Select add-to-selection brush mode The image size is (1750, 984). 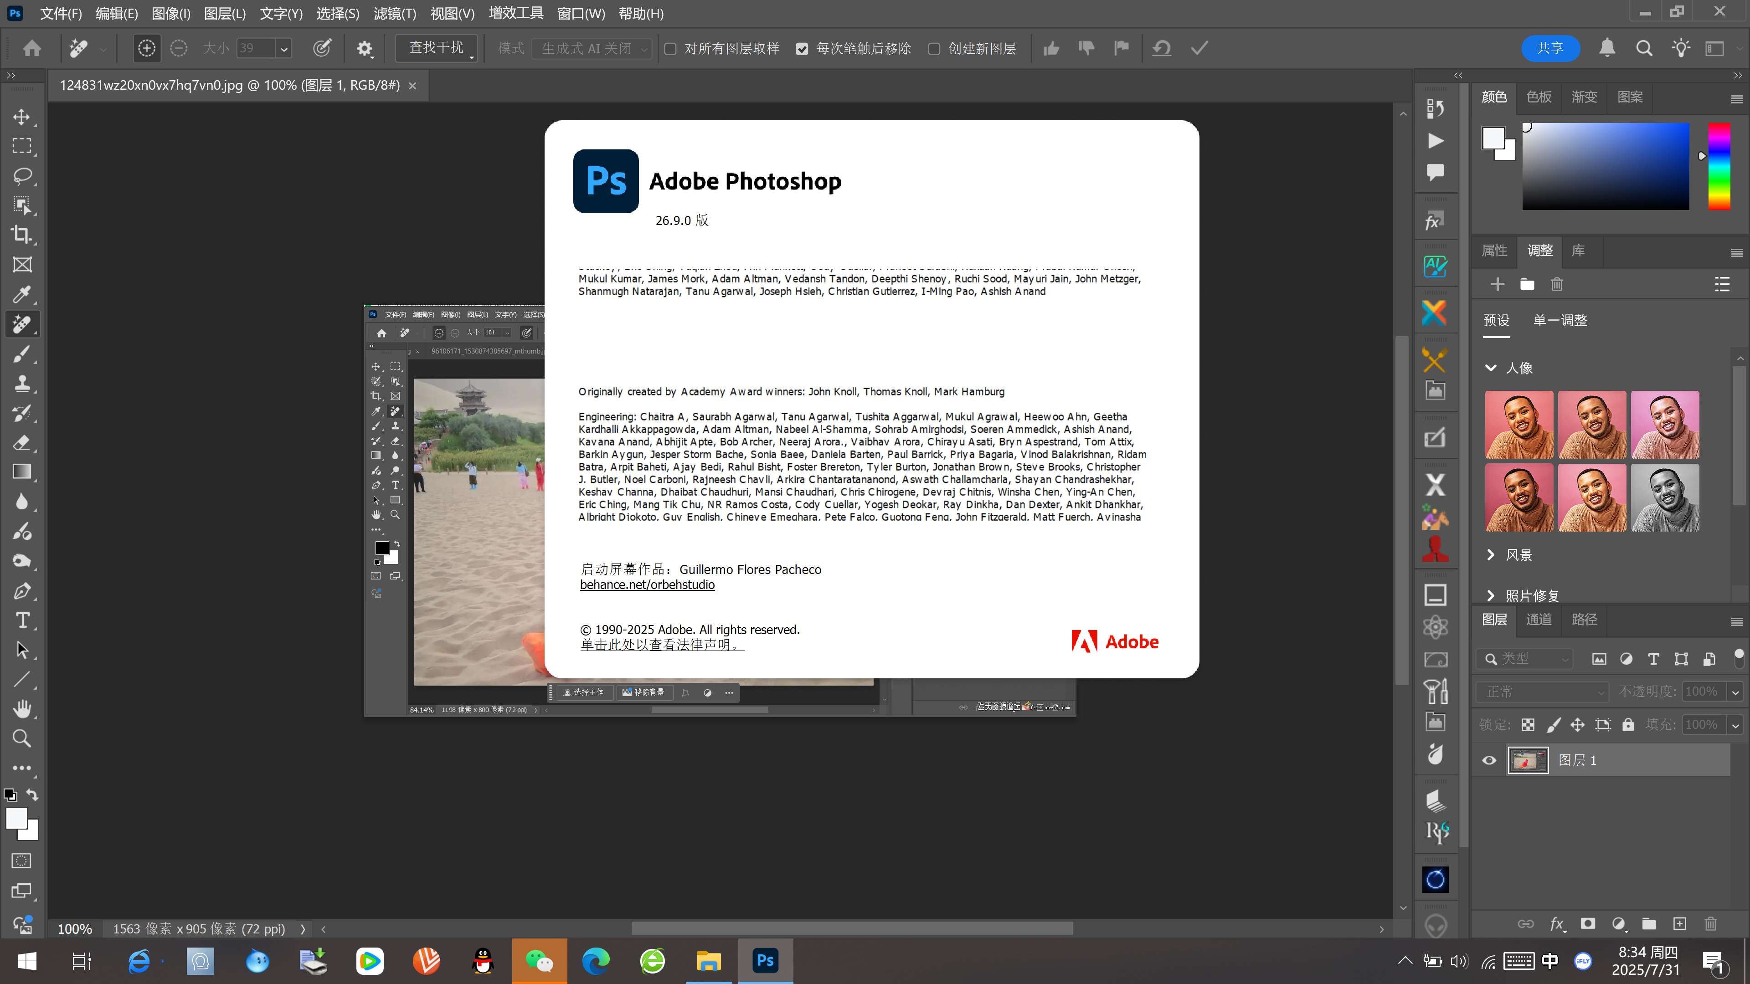(147, 48)
